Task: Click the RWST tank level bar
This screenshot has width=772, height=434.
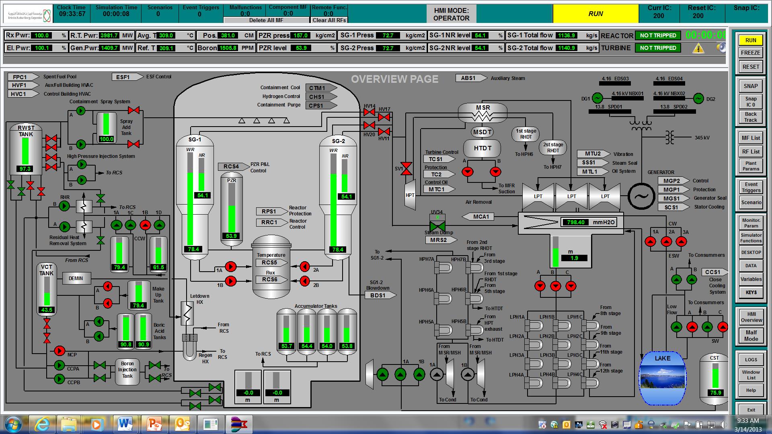Action: tap(25, 151)
